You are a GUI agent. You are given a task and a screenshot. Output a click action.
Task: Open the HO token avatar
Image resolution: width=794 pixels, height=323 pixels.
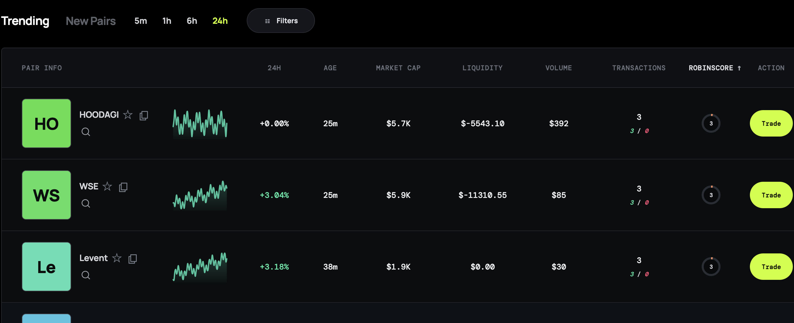point(46,123)
